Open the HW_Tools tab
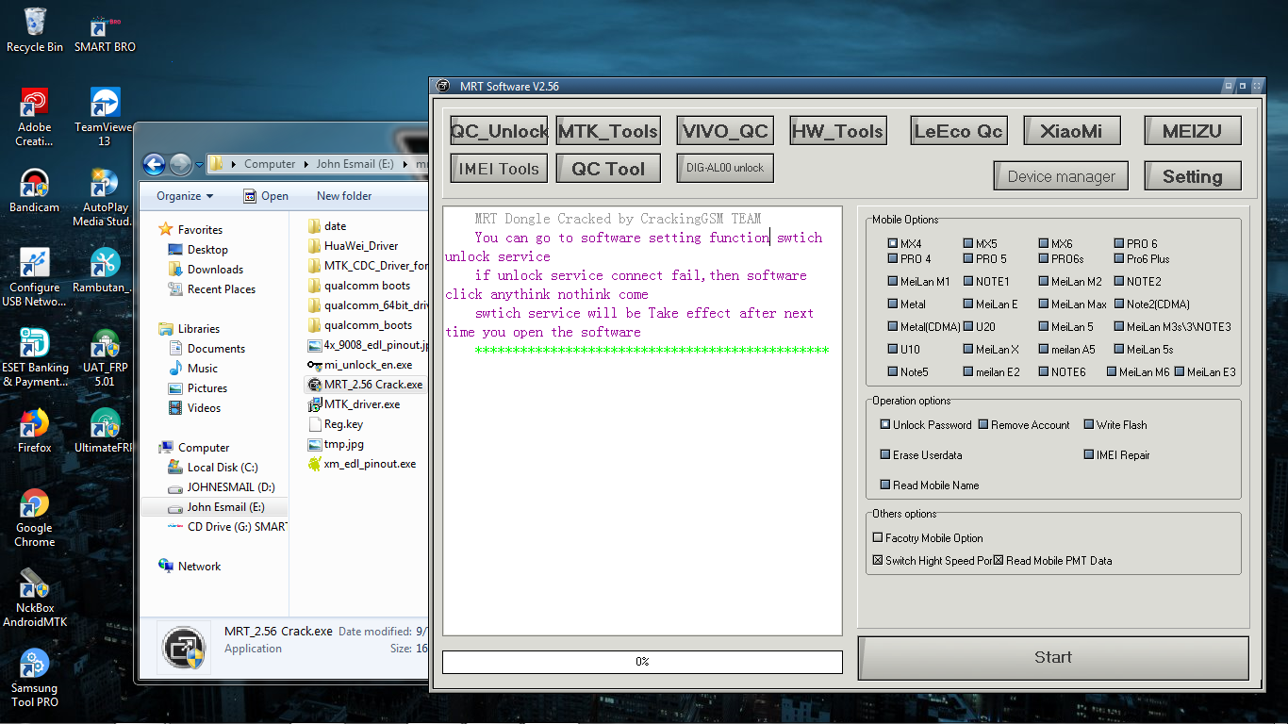The image size is (1288, 724). click(x=838, y=131)
